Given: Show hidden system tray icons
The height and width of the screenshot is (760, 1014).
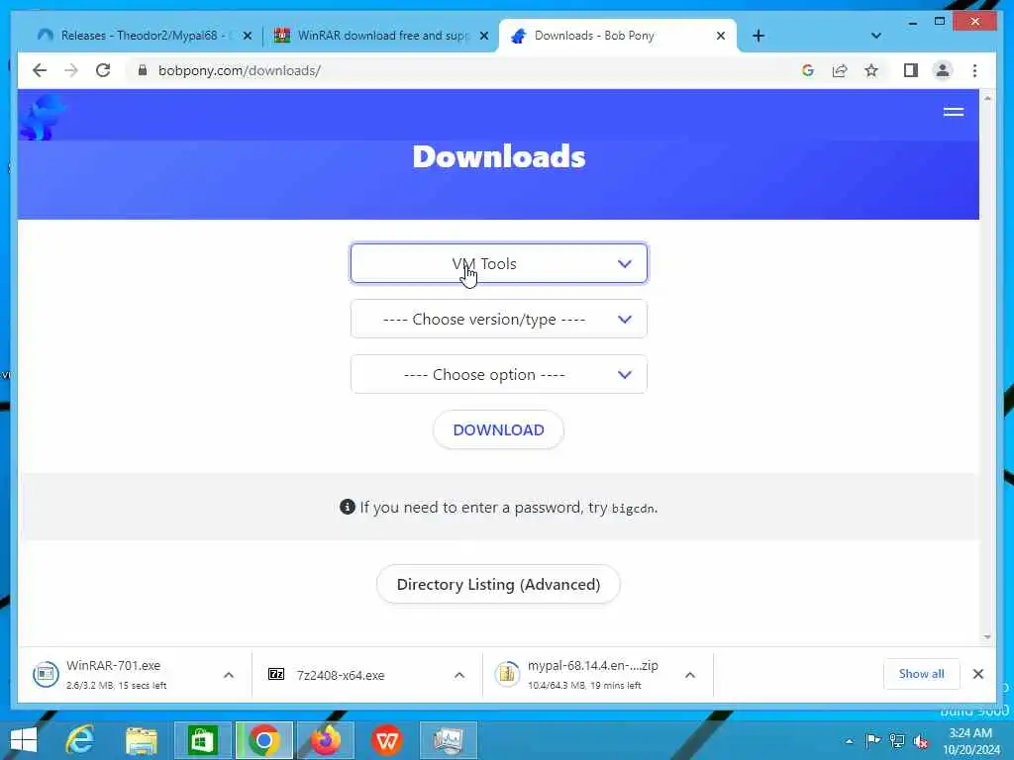Looking at the screenshot, I should click(x=849, y=741).
